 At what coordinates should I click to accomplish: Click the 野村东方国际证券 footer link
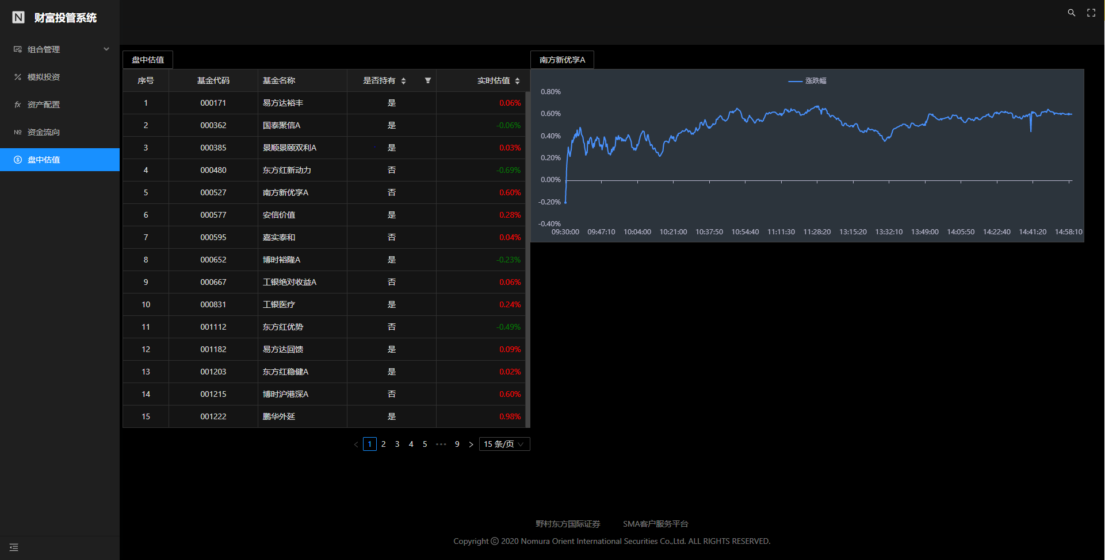click(567, 523)
